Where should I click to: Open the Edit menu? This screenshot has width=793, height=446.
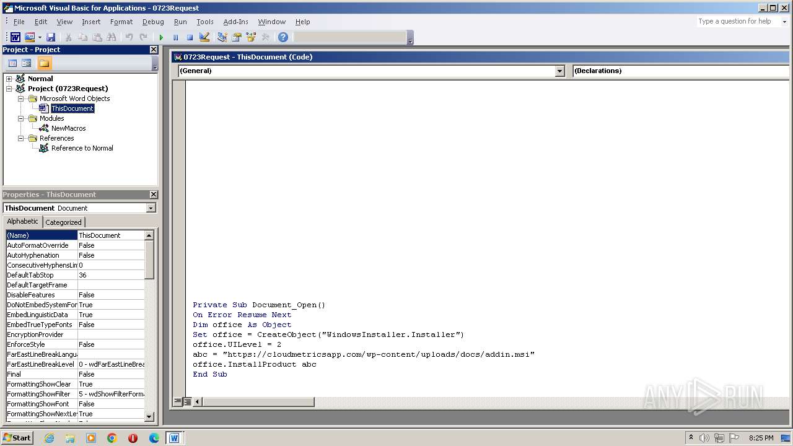click(41, 22)
